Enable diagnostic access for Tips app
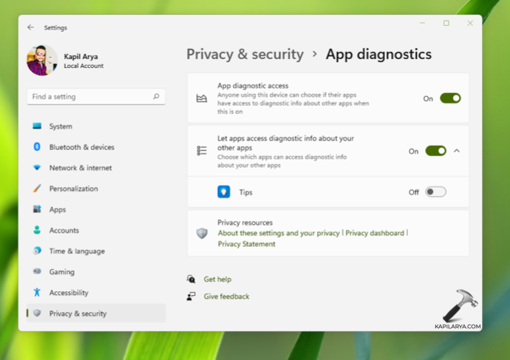The image size is (510, 360). (435, 192)
